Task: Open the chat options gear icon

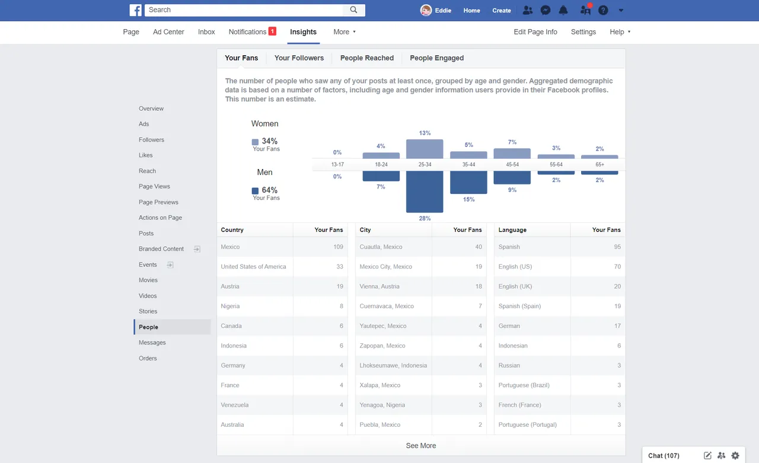Action: (x=735, y=455)
